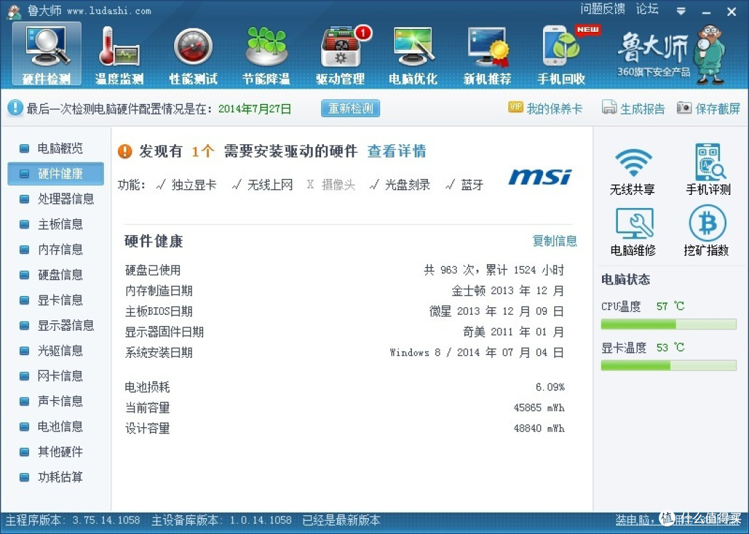749x534 pixels.
Task: Click 内存制造日期 row value 金士顿
Action: point(508,291)
